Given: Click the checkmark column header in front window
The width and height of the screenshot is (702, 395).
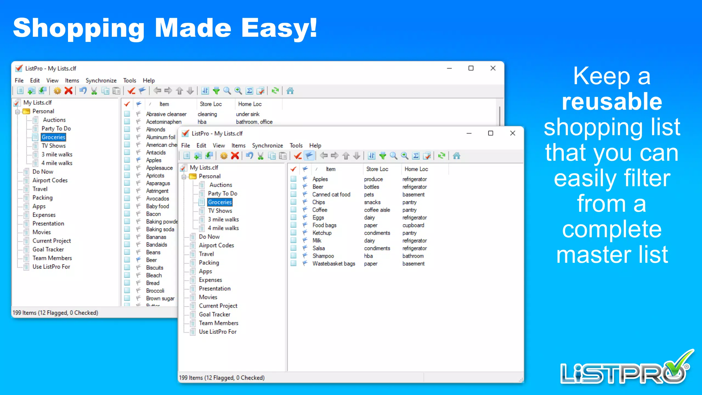Looking at the screenshot, I should (293, 169).
